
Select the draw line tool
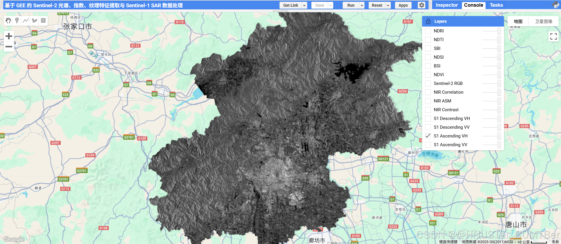pyautogui.click(x=26, y=20)
